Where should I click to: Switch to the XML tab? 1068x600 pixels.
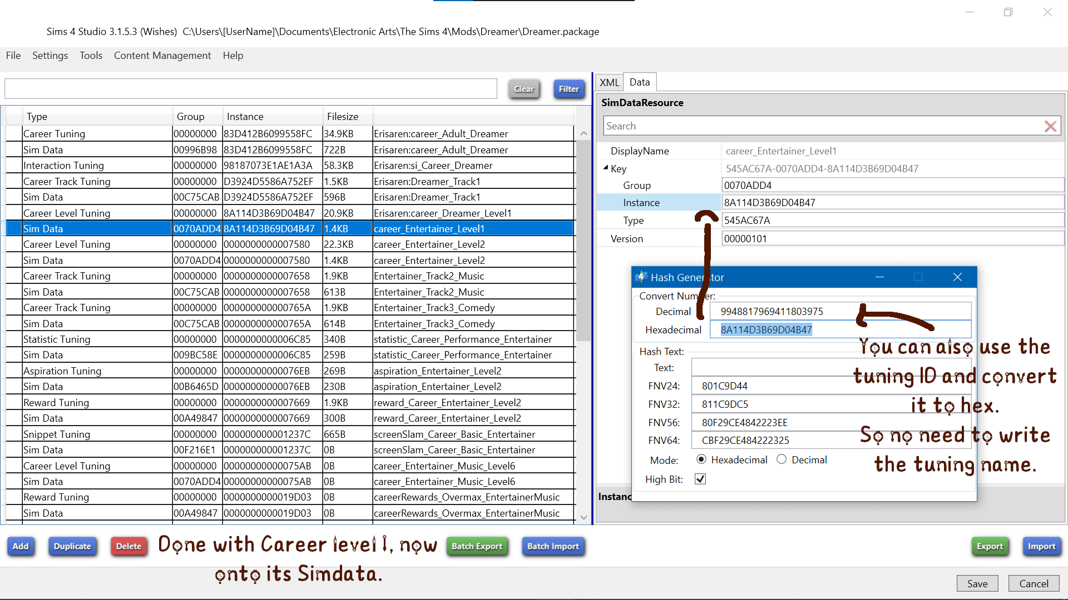click(609, 82)
